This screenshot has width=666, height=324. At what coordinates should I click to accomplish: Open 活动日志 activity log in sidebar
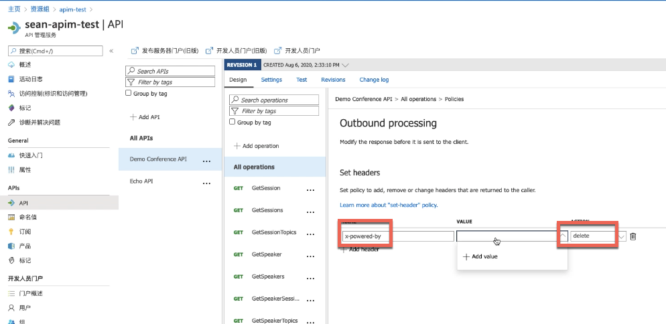[31, 79]
